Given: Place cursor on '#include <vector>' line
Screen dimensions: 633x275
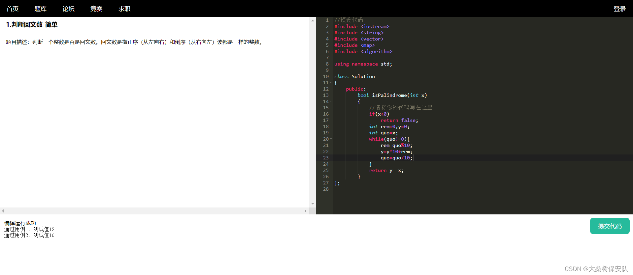Looking at the screenshot, I should pos(359,39).
